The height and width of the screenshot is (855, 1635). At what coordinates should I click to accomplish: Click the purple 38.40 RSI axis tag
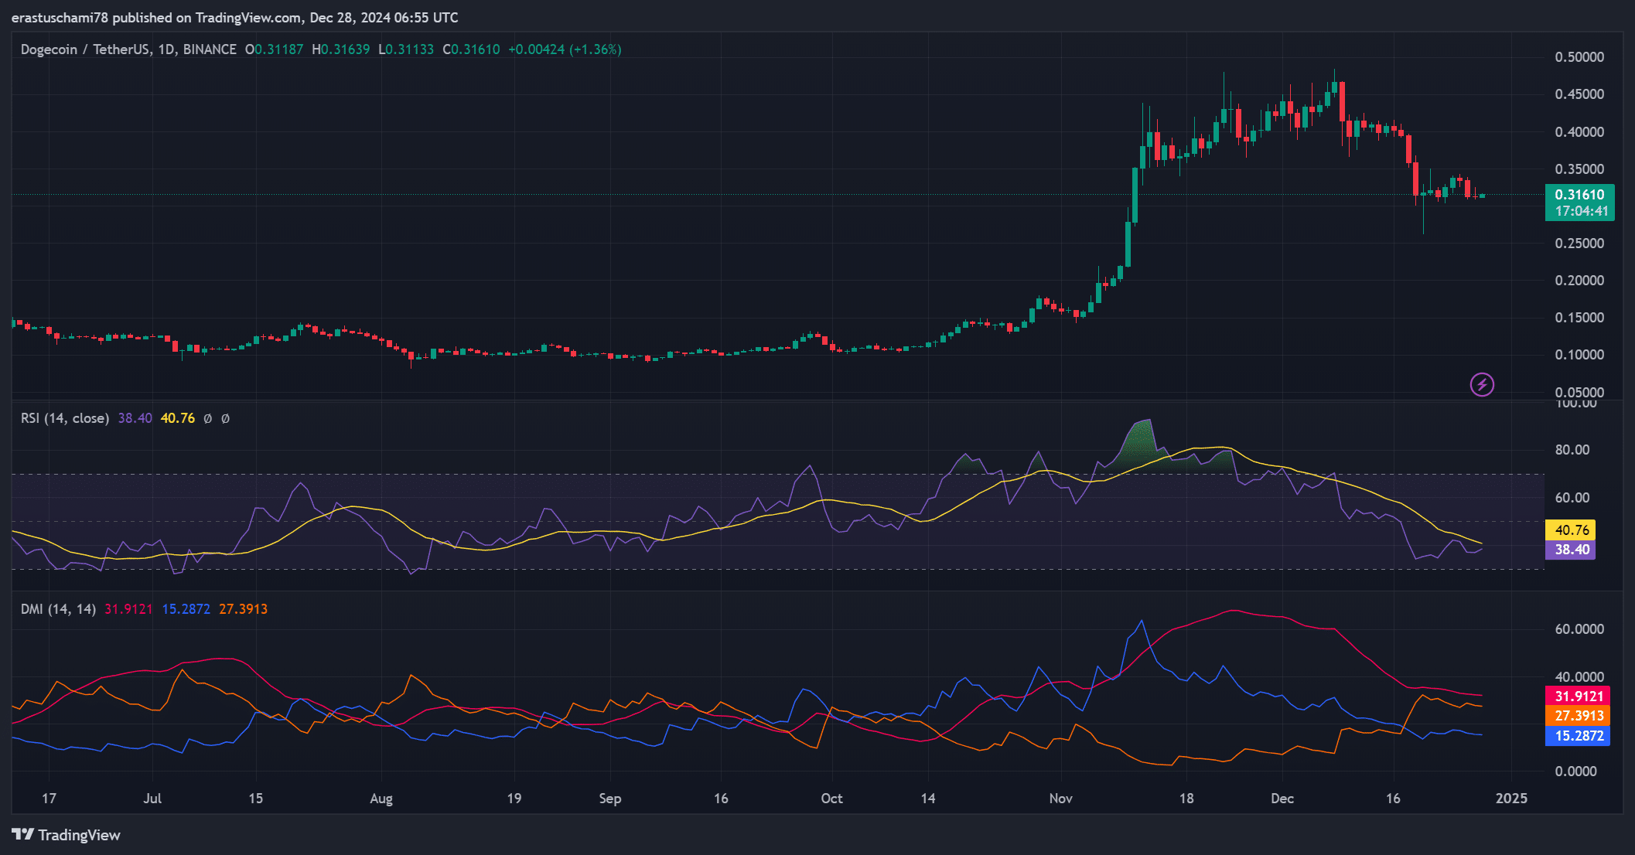point(1571,550)
